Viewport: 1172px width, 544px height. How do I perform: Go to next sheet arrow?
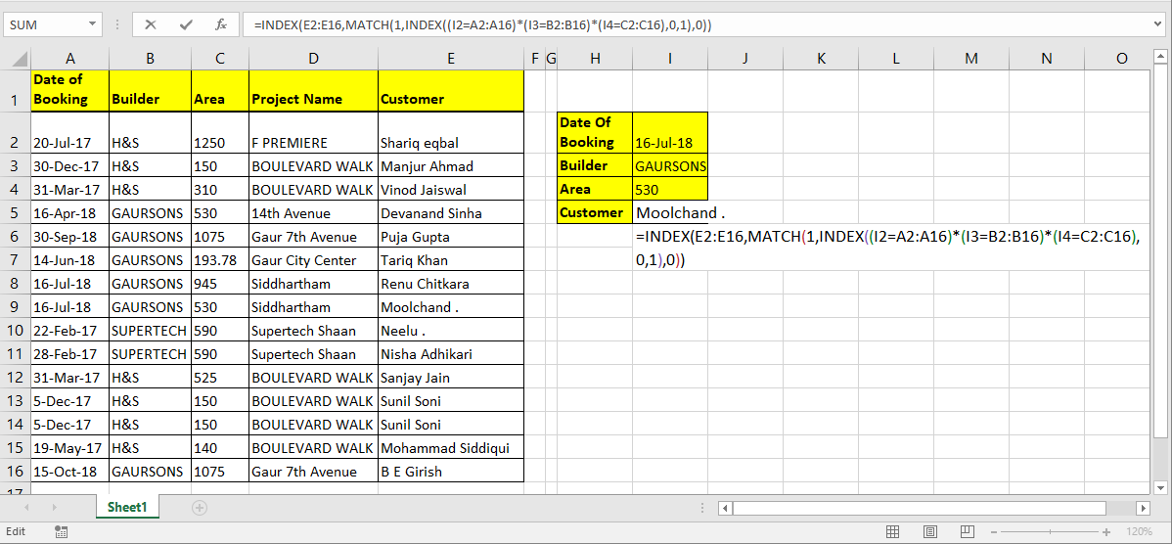coord(56,508)
